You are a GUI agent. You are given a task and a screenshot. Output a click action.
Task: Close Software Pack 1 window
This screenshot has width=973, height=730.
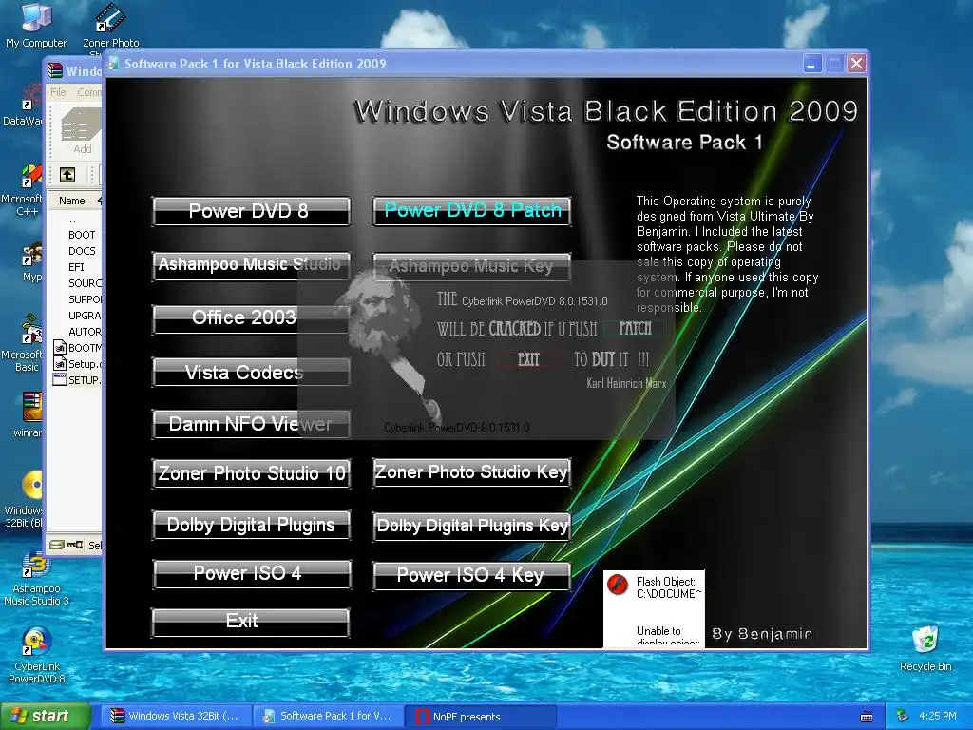(x=856, y=64)
